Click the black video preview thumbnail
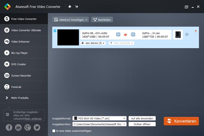The height and width of the screenshot is (136, 204). click(x=68, y=37)
